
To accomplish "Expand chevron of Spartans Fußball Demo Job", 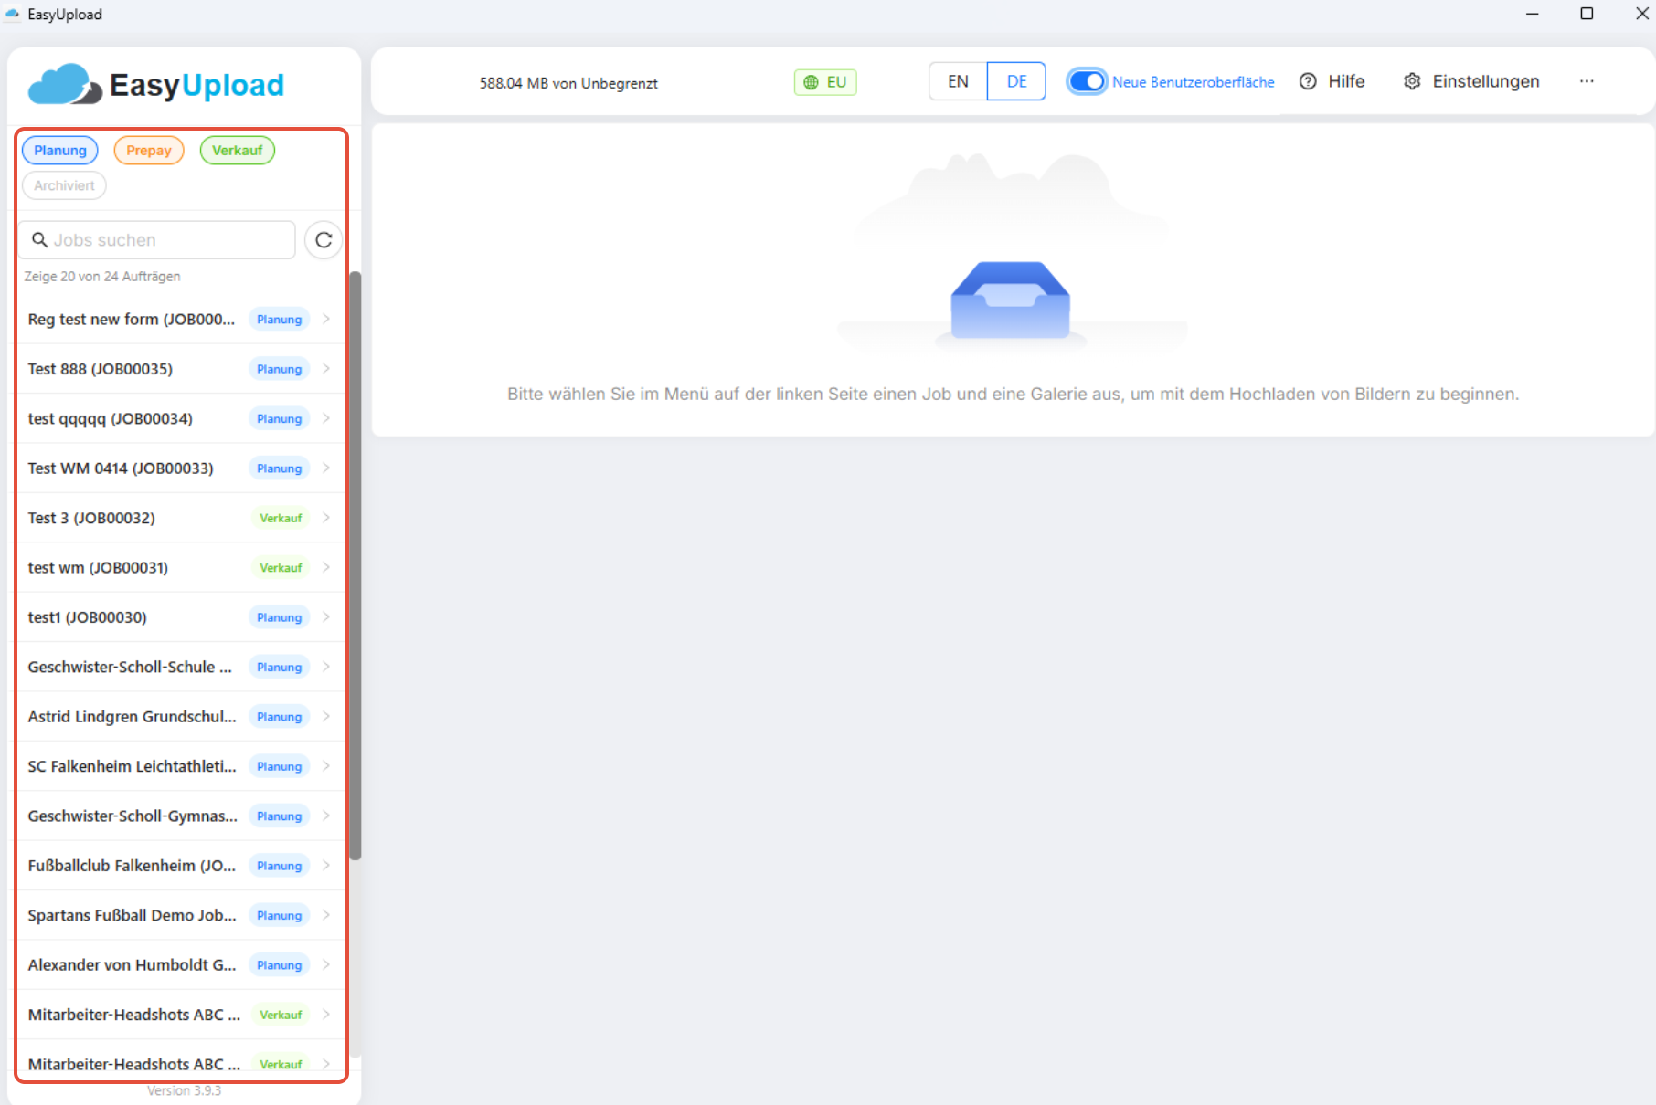I will (x=326, y=915).
